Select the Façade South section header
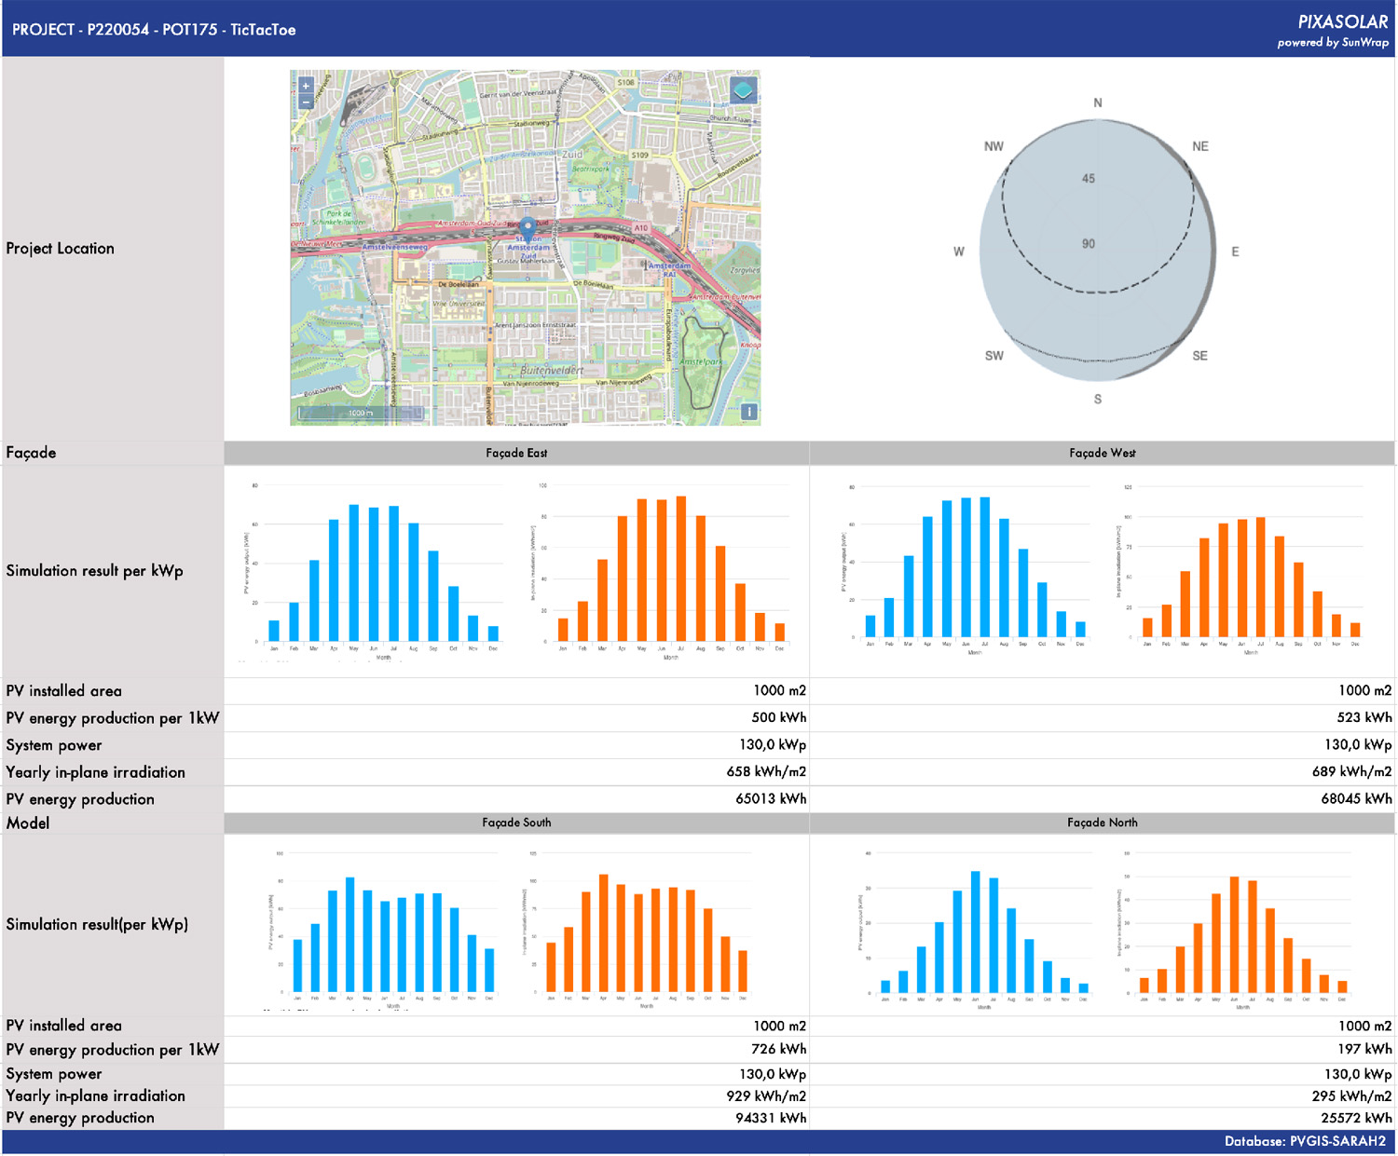1398x1156 pixels. pos(516,823)
